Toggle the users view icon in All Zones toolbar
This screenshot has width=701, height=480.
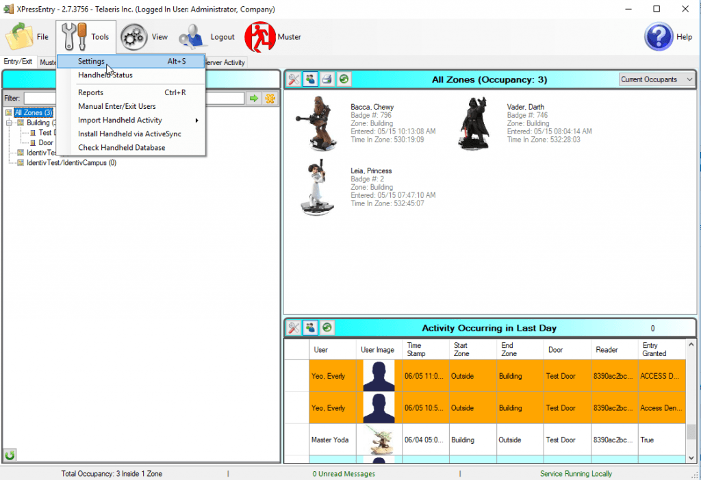pyautogui.click(x=311, y=79)
